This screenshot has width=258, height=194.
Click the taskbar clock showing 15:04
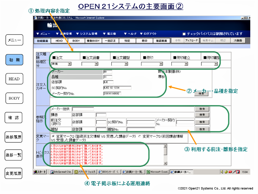pyautogui.click(x=245, y=172)
